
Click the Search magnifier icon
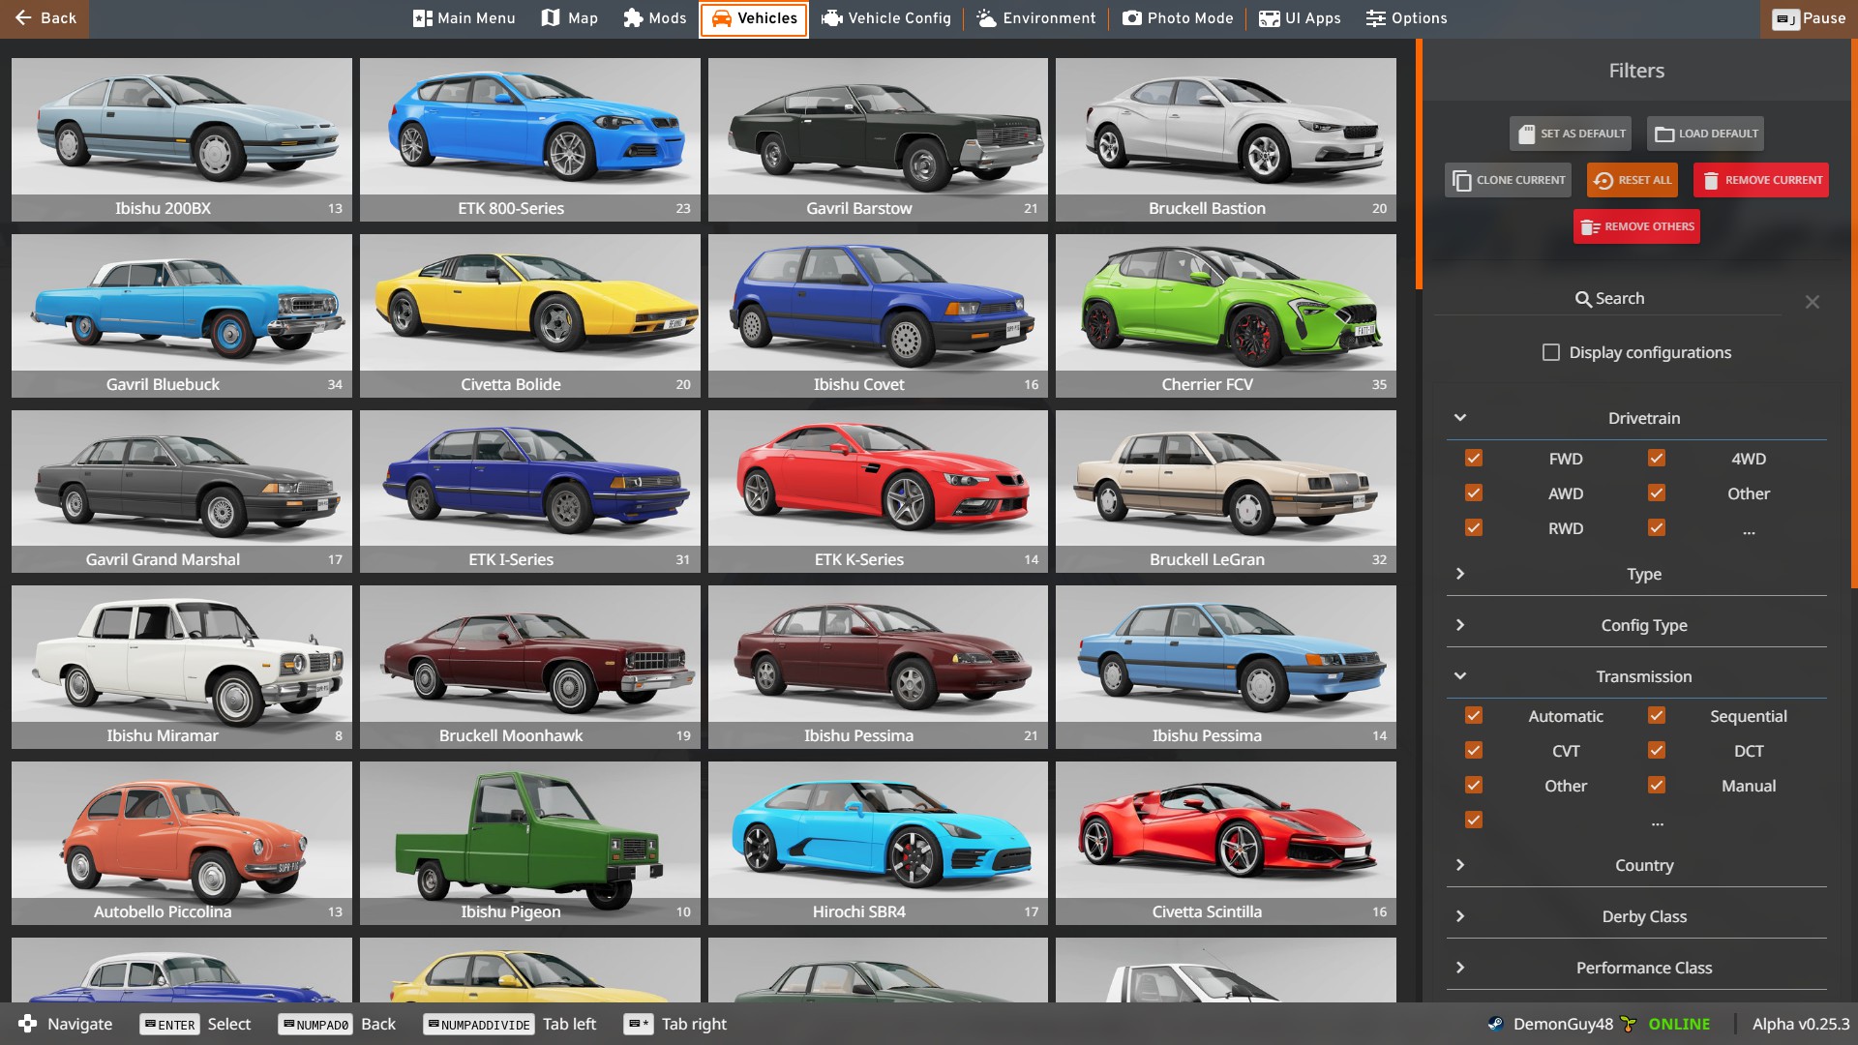click(1583, 299)
